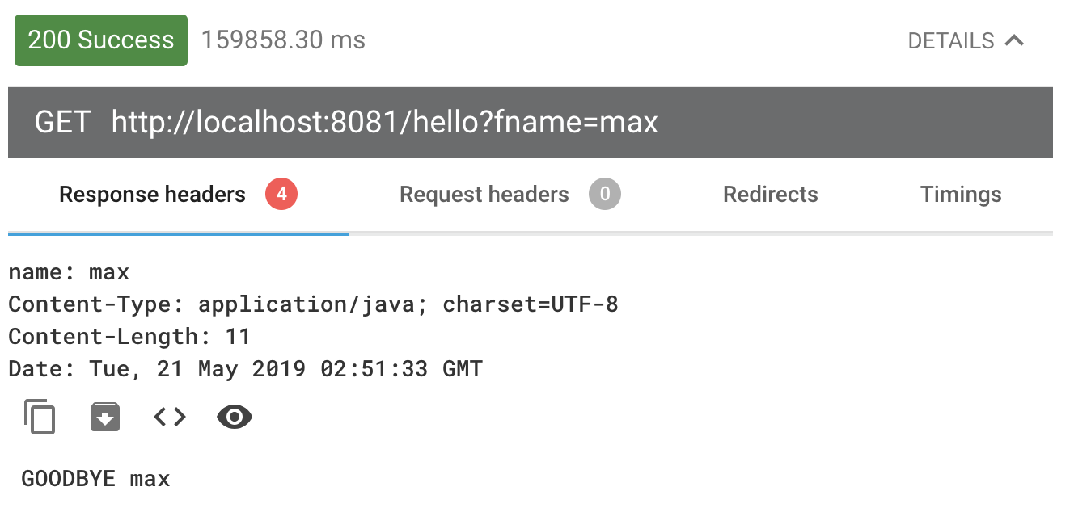Viewport: 1074px width, 512px height.
Task: Save the response to a file
Action: [105, 418]
